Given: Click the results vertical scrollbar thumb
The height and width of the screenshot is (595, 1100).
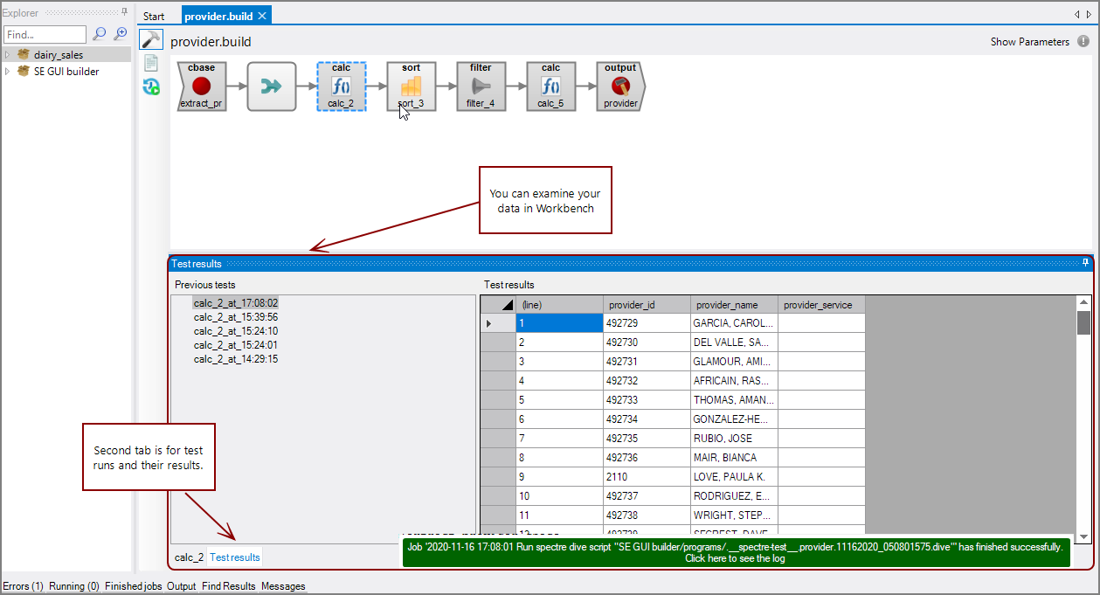Looking at the screenshot, I should (1083, 322).
